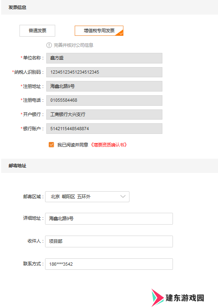Image resolution: width=218 pixels, height=308 pixels.
Task: Click the 收件人 field containing 项目部
Action: [109, 241]
